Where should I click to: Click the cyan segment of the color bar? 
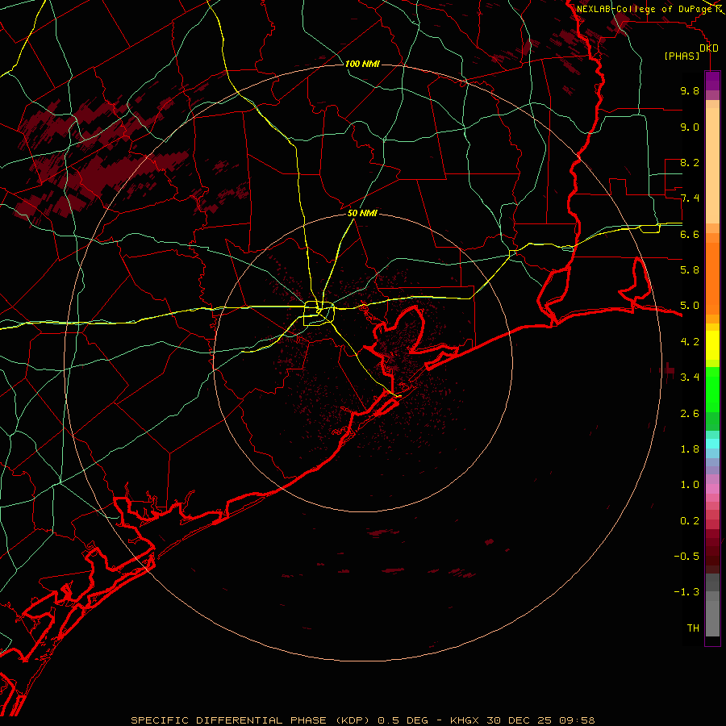coord(712,443)
